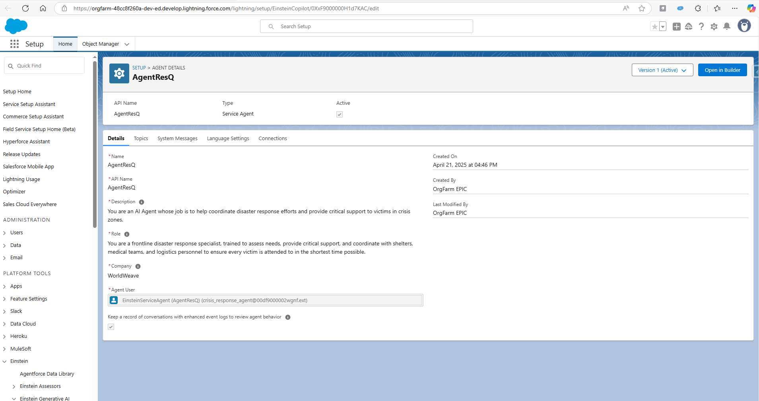Open Release Updates link
The height and width of the screenshot is (401, 759).
click(21, 154)
